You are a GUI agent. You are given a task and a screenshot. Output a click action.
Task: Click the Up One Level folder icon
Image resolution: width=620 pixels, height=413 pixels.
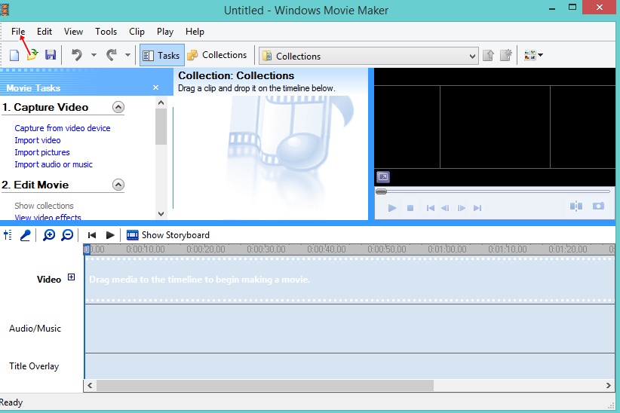pyautogui.click(x=488, y=55)
